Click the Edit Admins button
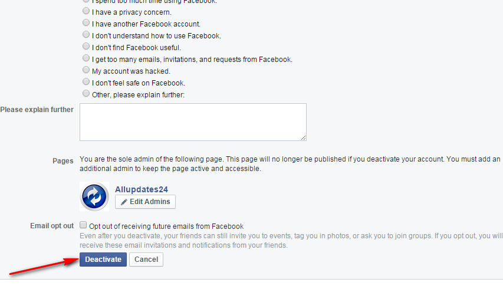 click(x=145, y=202)
